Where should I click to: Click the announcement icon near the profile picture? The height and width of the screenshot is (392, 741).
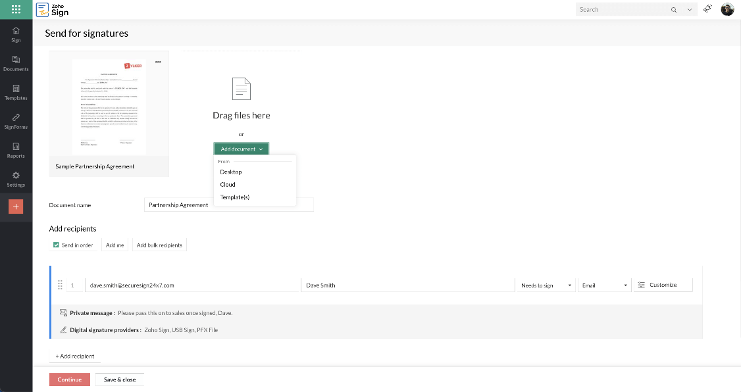tap(707, 9)
